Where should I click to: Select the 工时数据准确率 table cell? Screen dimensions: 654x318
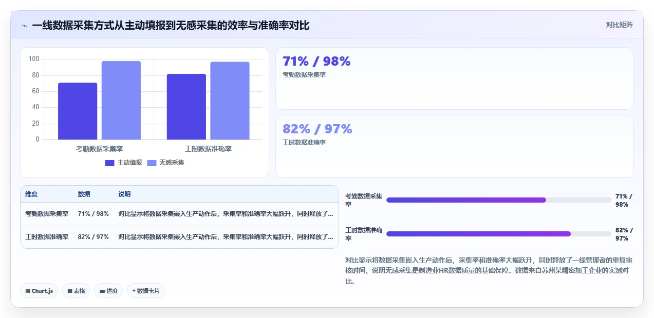point(47,237)
